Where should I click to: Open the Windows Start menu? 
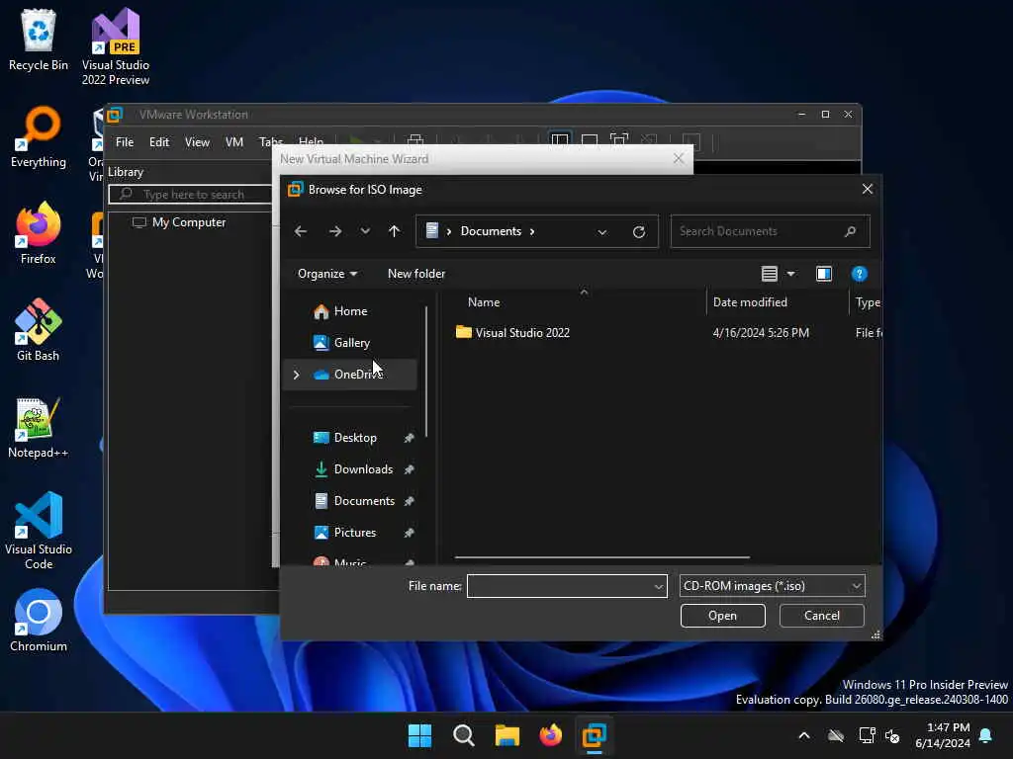[x=419, y=735]
